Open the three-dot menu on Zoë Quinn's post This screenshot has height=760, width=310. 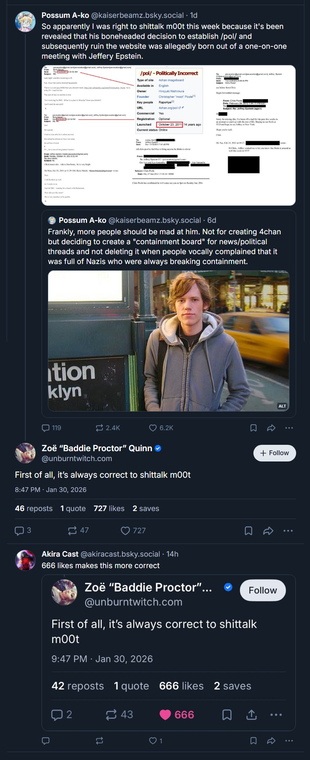[x=288, y=530]
